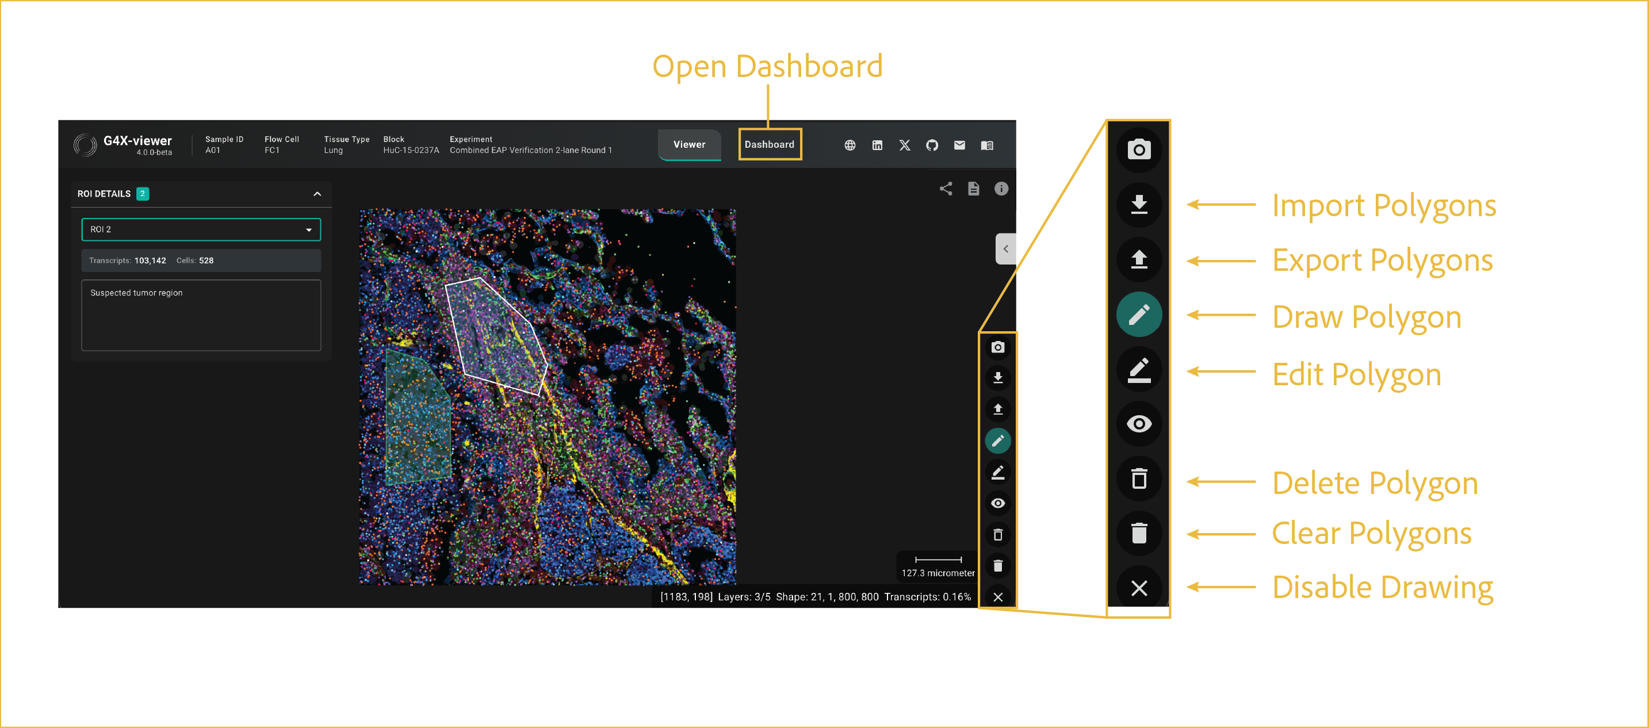Open the X (Twitter) icon in the header
The height and width of the screenshot is (728, 1649).
[x=905, y=145]
